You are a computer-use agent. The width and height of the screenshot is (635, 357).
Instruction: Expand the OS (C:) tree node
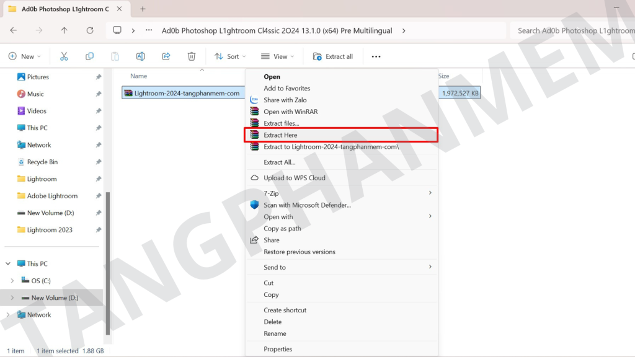point(12,281)
